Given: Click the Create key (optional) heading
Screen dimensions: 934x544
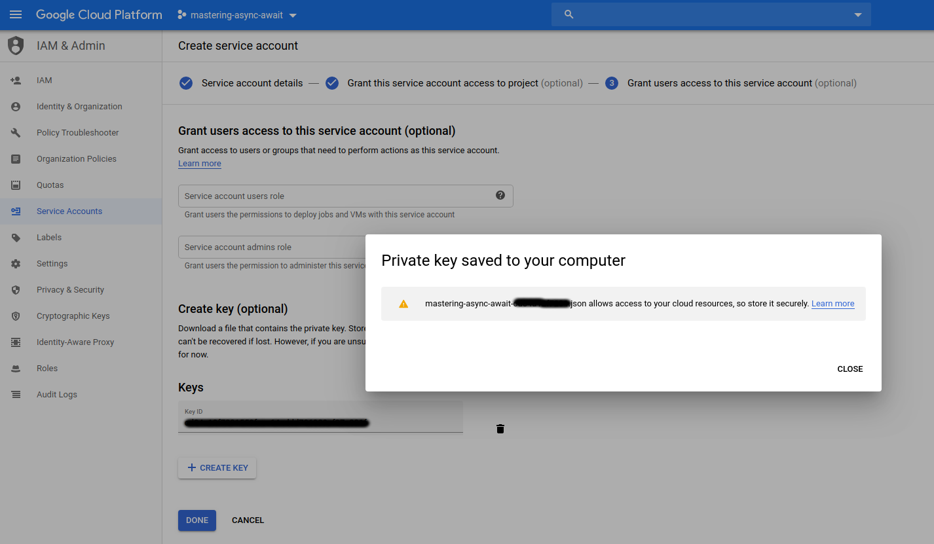Looking at the screenshot, I should point(233,309).
